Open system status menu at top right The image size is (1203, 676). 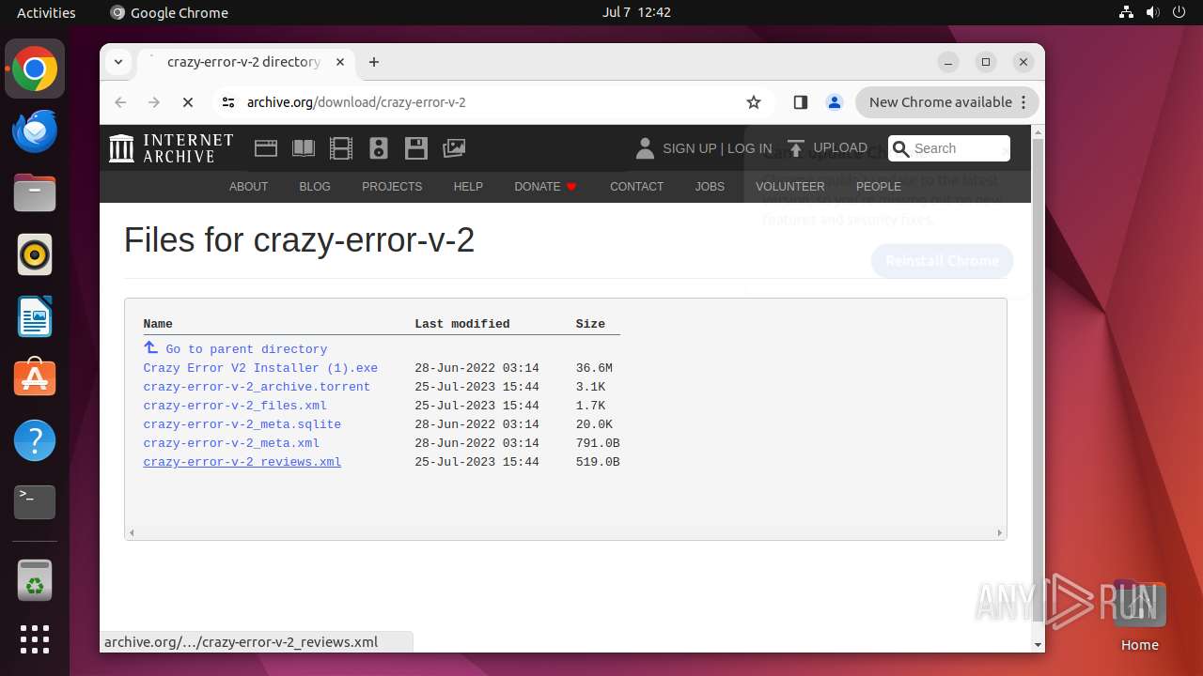pos(1153,12)
